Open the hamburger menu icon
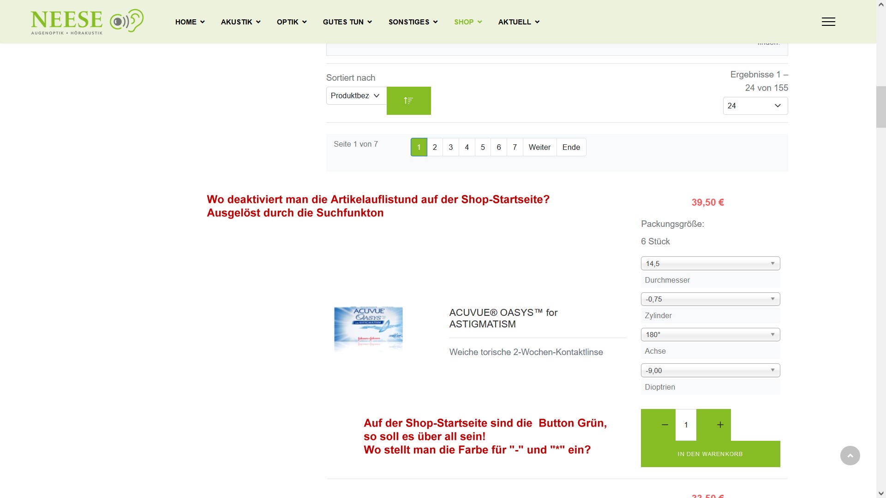 [x=828, y=22]
